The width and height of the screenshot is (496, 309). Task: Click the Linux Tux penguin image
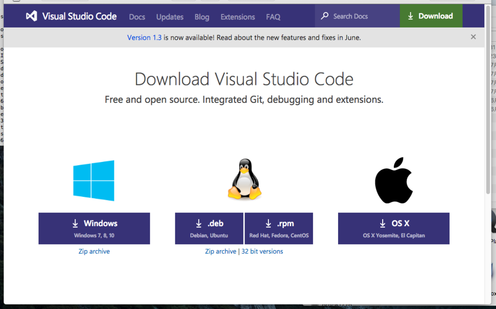coord(245,179)
